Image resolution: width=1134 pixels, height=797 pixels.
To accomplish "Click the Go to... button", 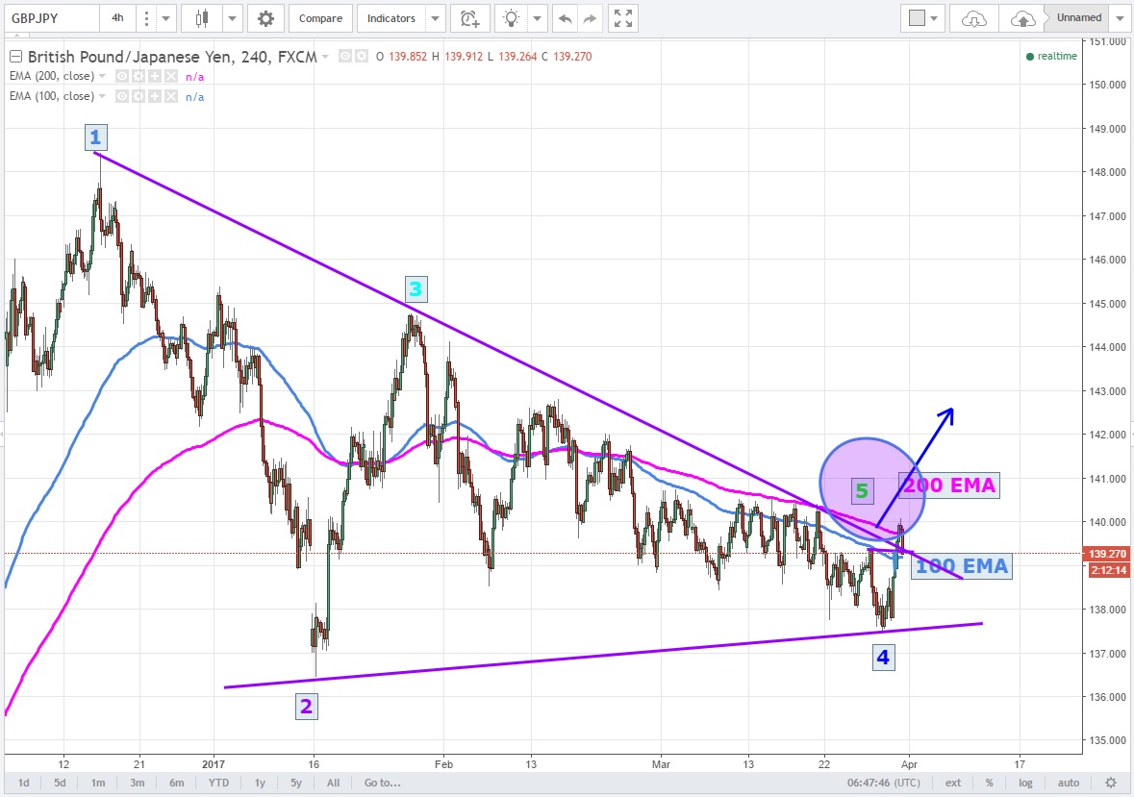I will 382,783.
